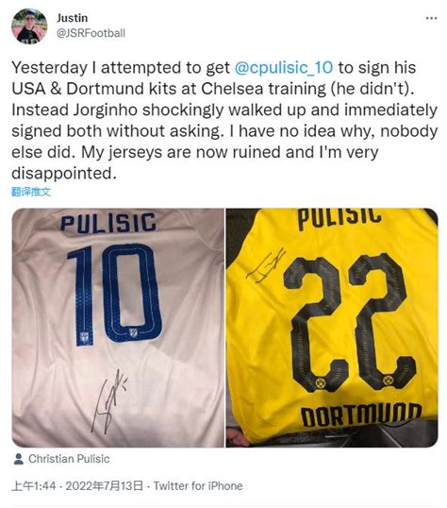This screenshot has height=508, width=447.
Task: Click the translate tweet link
Action: pyautogui.click(x=31, y=192)
